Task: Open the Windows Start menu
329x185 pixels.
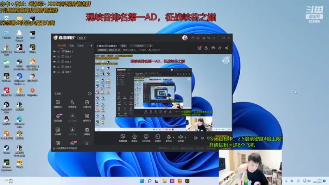Action: tap(142, 181)
